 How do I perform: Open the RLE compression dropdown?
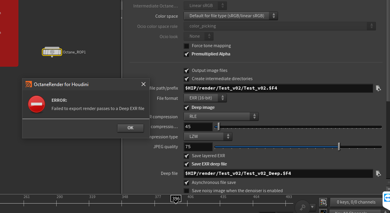click(221, 116)
